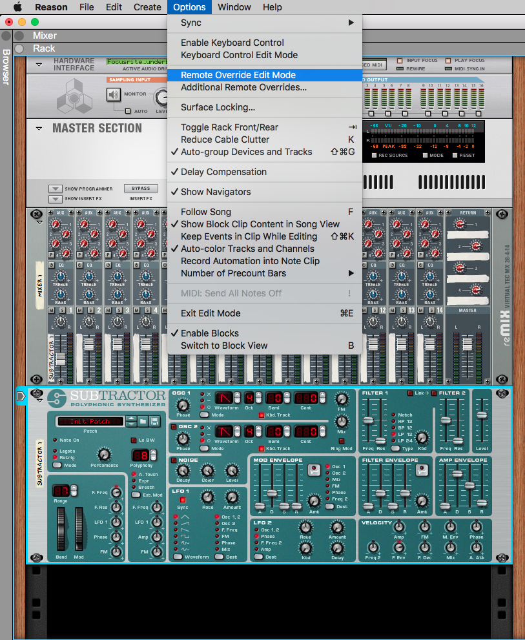Choose Enable Keyboard Control
Screen dimensions: 525x640
(265, 43)
